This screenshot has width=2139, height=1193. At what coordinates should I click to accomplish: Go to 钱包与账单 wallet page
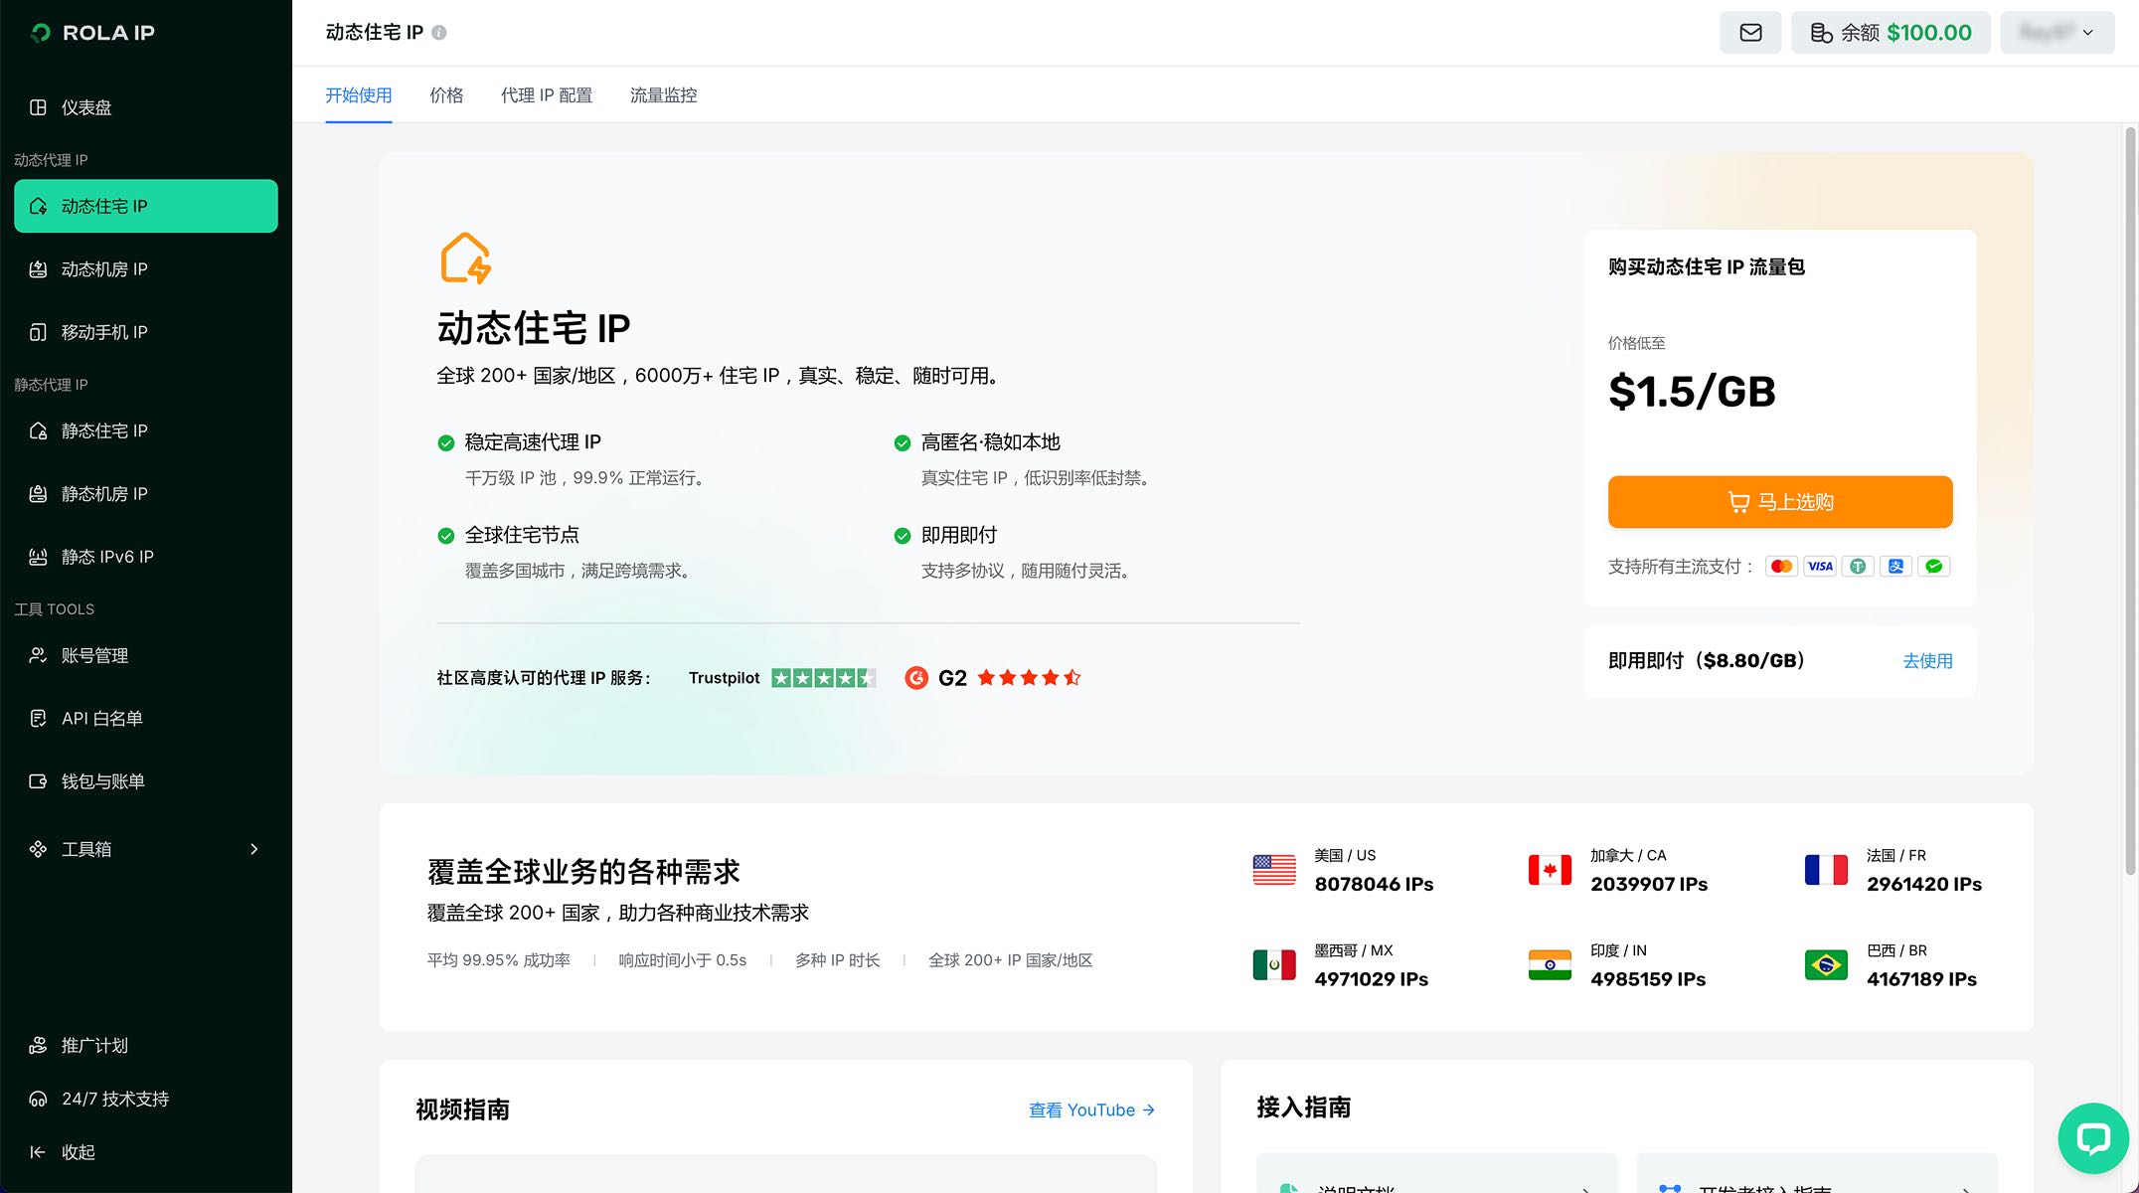click(x=102, y=781)
